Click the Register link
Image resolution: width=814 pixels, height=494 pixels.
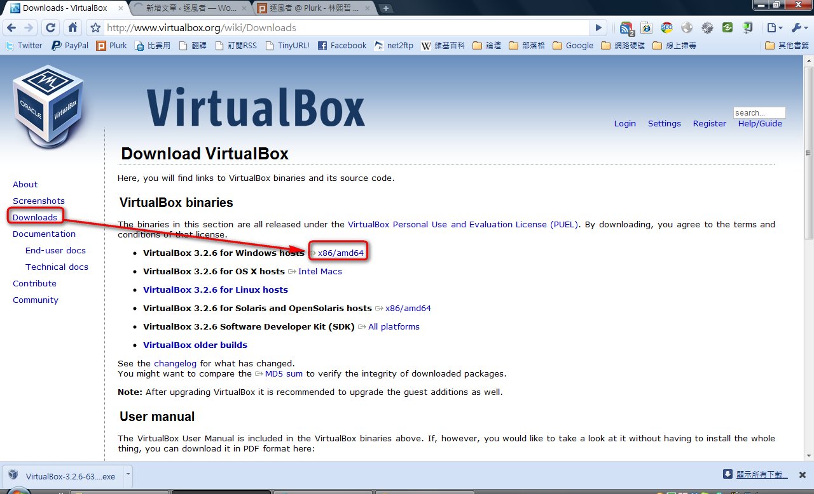click(710, 123)
